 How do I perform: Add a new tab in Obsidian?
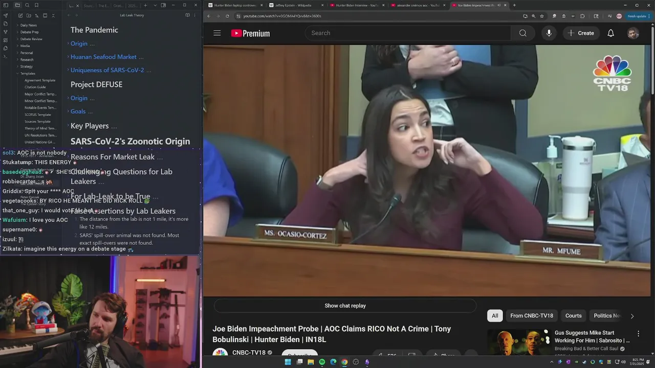click(145, 5)
